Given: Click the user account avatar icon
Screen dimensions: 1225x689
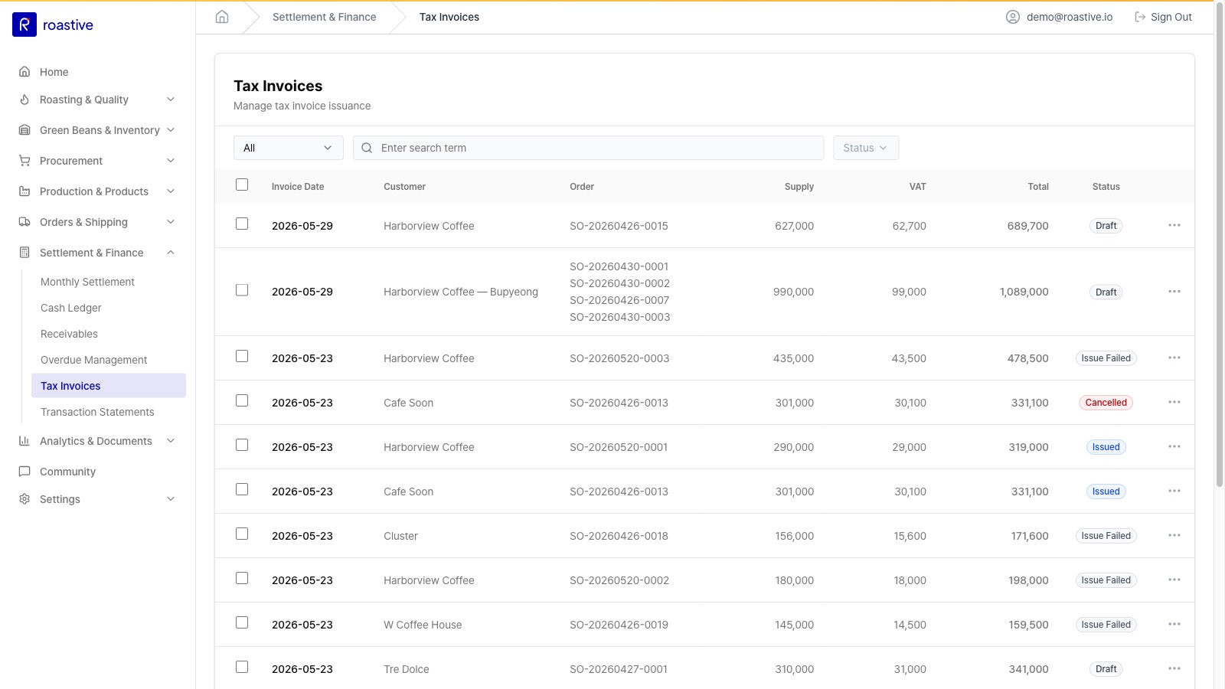Looking at the screenshot, I should click(1013, 17).
